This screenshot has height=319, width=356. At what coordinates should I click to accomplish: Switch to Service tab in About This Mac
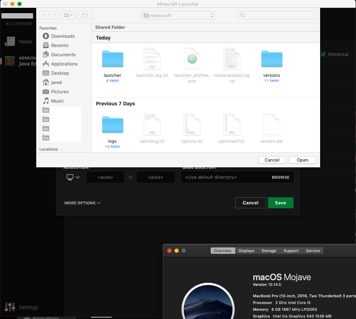click(x=313, y=251)
